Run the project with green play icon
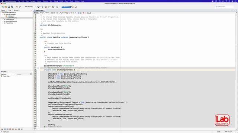The image size is (238, 133). [49, 7]
